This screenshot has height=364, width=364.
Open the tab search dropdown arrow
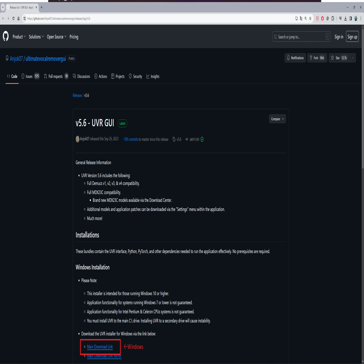[3, 7]
